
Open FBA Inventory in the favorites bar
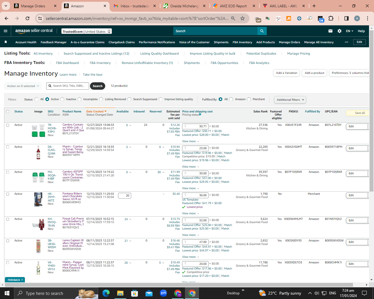[242, 42]
